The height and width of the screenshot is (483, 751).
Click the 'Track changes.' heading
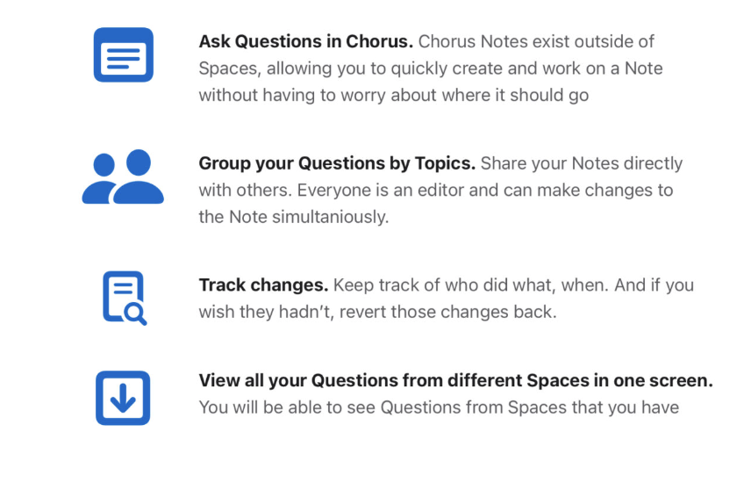tap(263, 285)
